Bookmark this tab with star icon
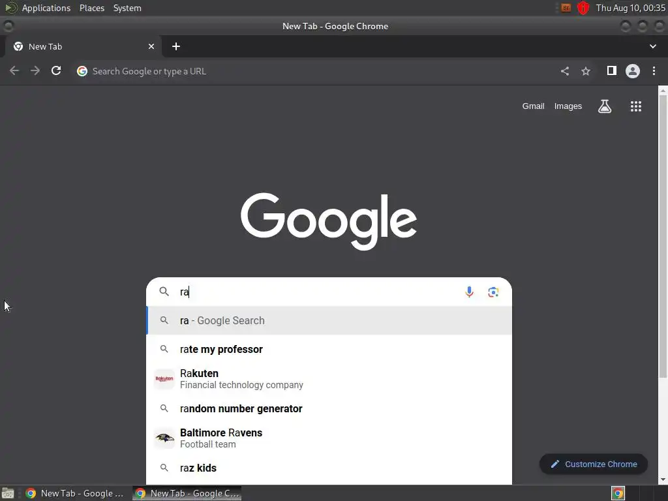 click(586, 71)
